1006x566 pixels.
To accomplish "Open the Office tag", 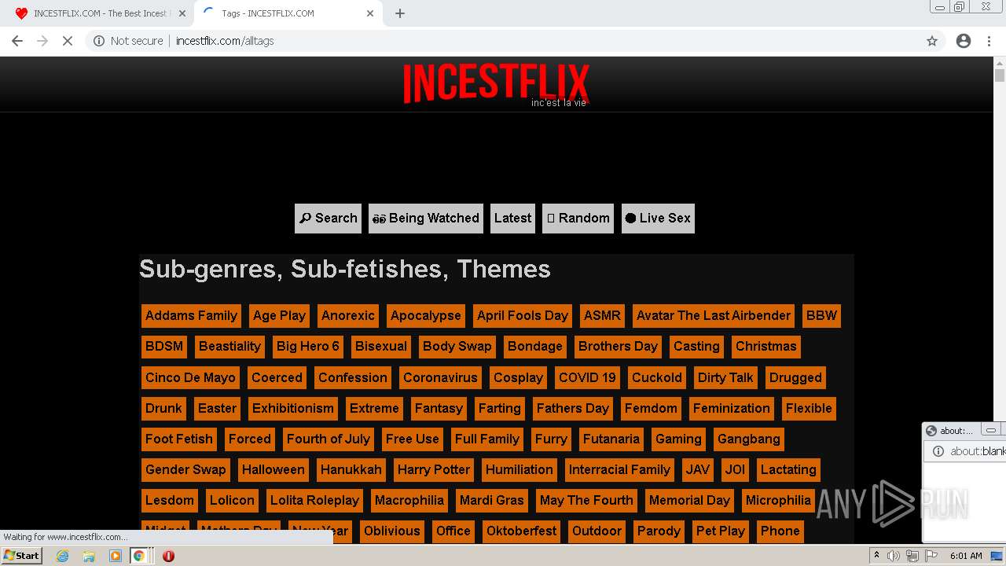I will [x=453, y=531].
